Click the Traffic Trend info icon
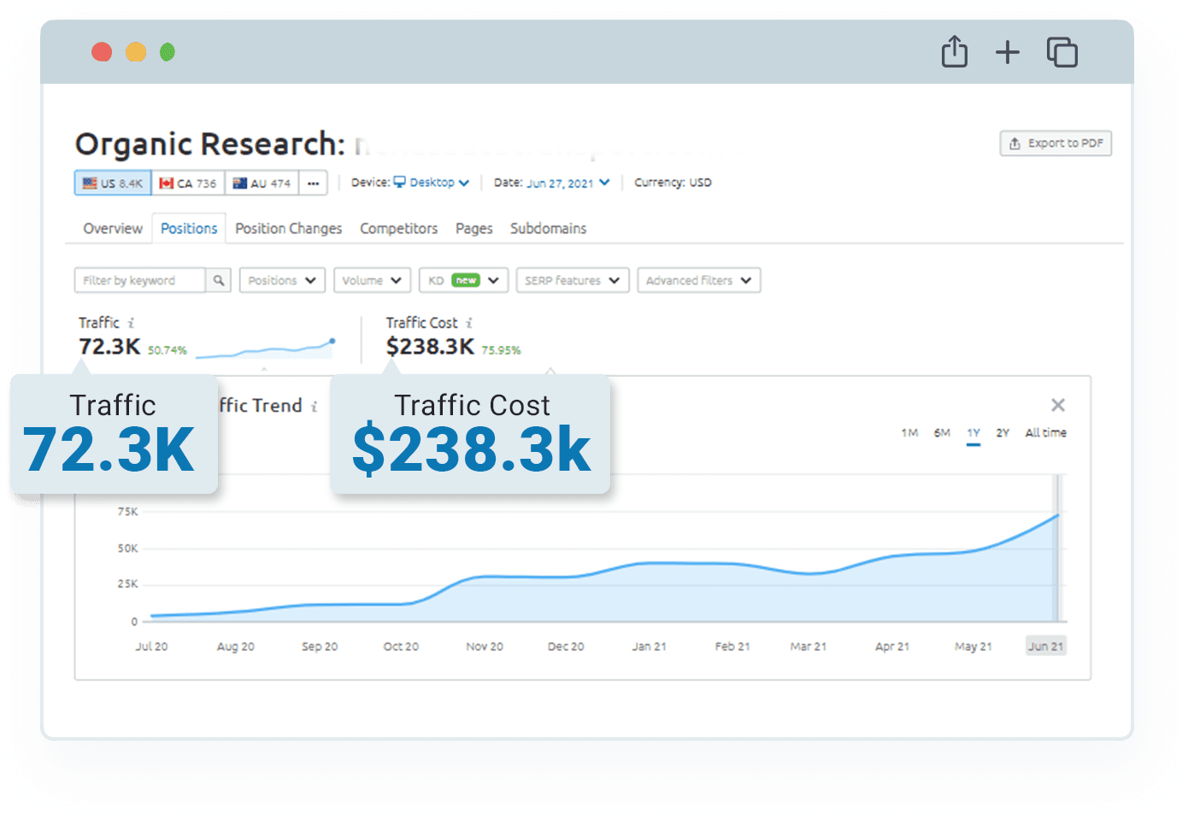Viewport: 1188px width, 815px height. 315,407
